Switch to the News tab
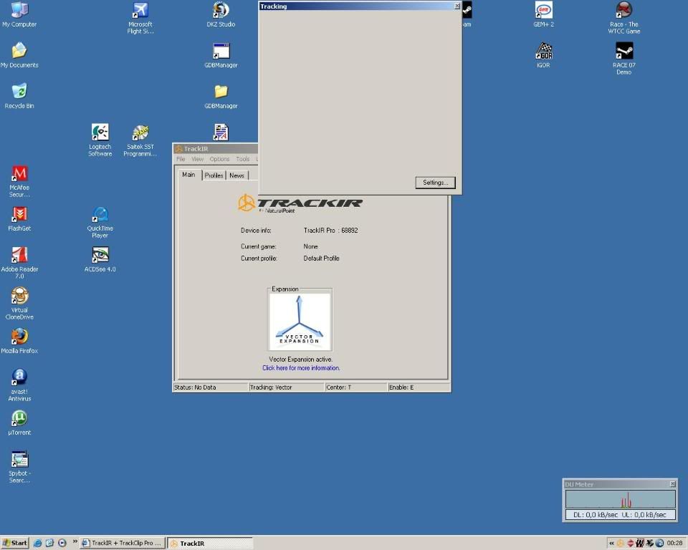The height and width of the screenshot is (550, 688). pos(236,175)
